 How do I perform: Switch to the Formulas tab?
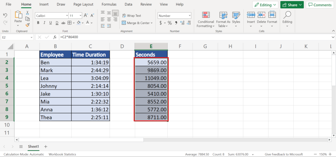coord(109,5)
